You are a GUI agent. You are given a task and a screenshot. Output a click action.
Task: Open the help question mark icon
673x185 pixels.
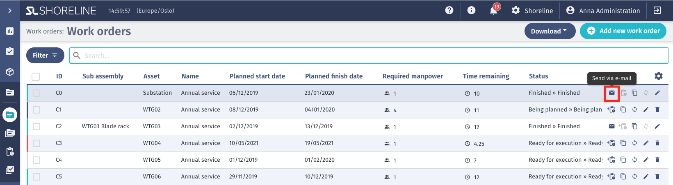[x=449, y=11]
